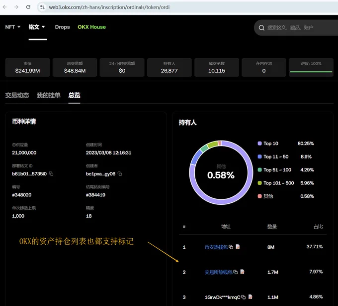Viewport: 338px width, 306px height.
Task: Switch to the 我的挂单 tab
Action: click(49, 95)
